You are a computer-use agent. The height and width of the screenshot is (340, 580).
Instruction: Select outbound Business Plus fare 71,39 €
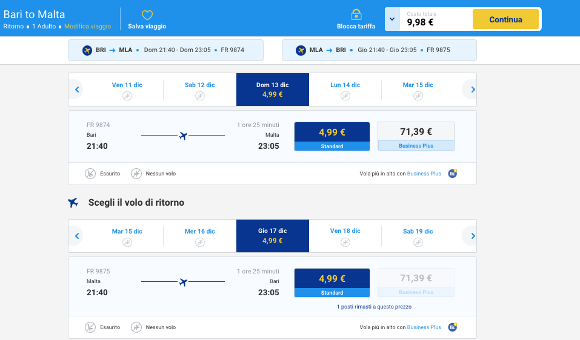tap(416, 136)
